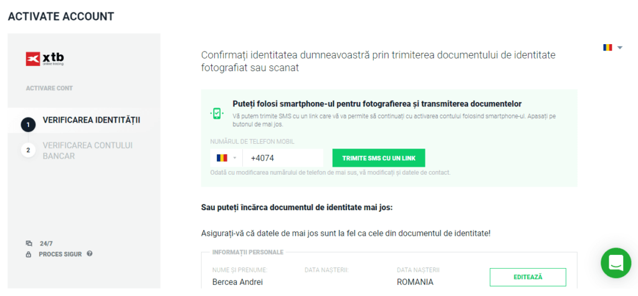The width and height of the screenshot is (638, 296).
Task: Select the VERIFICAREA IDENTITĂȚII step
Action: [x=91, y=120]
